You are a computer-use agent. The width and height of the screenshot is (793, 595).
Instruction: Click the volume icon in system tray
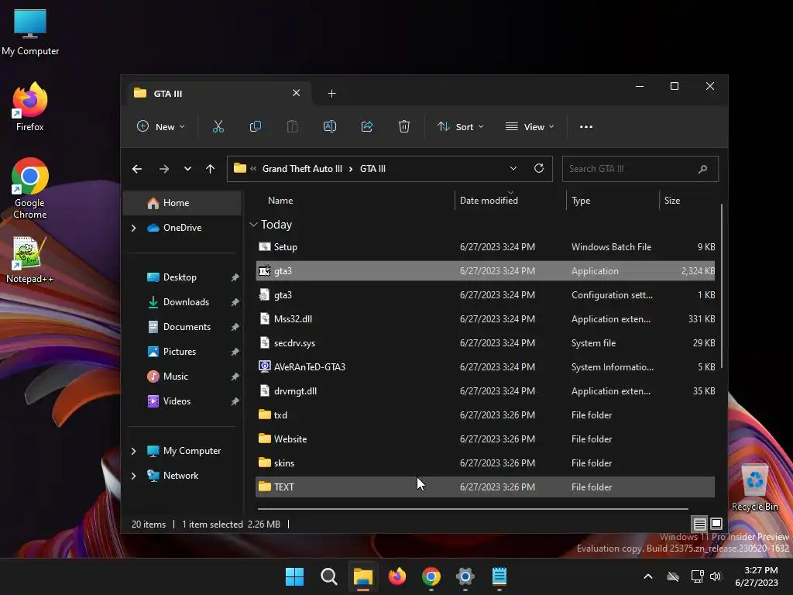click(x=716, y=576)
